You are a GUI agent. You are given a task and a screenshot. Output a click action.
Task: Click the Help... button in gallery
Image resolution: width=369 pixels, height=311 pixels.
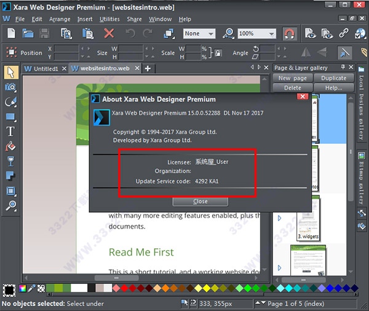[x=334, y=88]
